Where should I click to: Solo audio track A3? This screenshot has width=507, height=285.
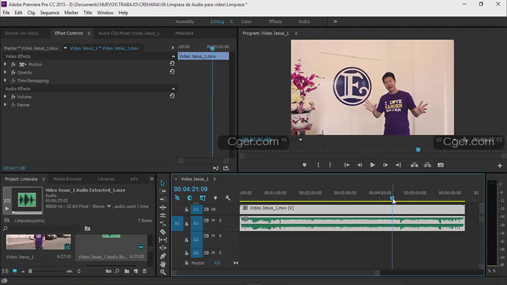tap(220, 253)
